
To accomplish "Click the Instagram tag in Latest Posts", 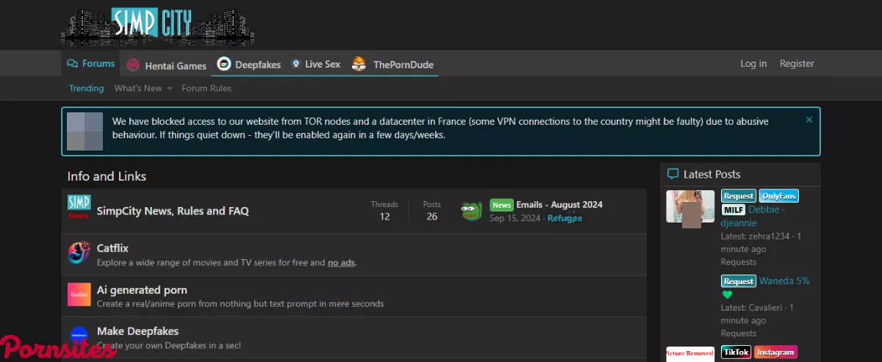I will pos(775,352).
